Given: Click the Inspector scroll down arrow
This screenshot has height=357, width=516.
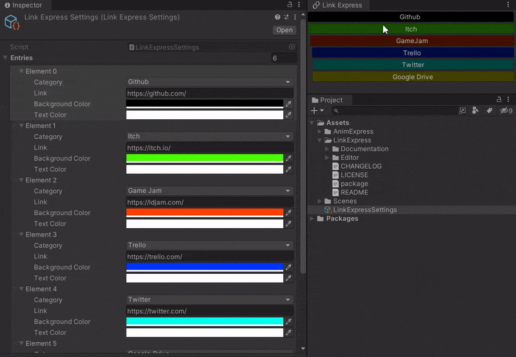Looking at the screenshot, I should [x=303, y=349].
